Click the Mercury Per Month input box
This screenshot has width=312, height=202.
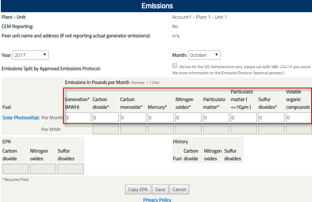(x=161, y=118)
